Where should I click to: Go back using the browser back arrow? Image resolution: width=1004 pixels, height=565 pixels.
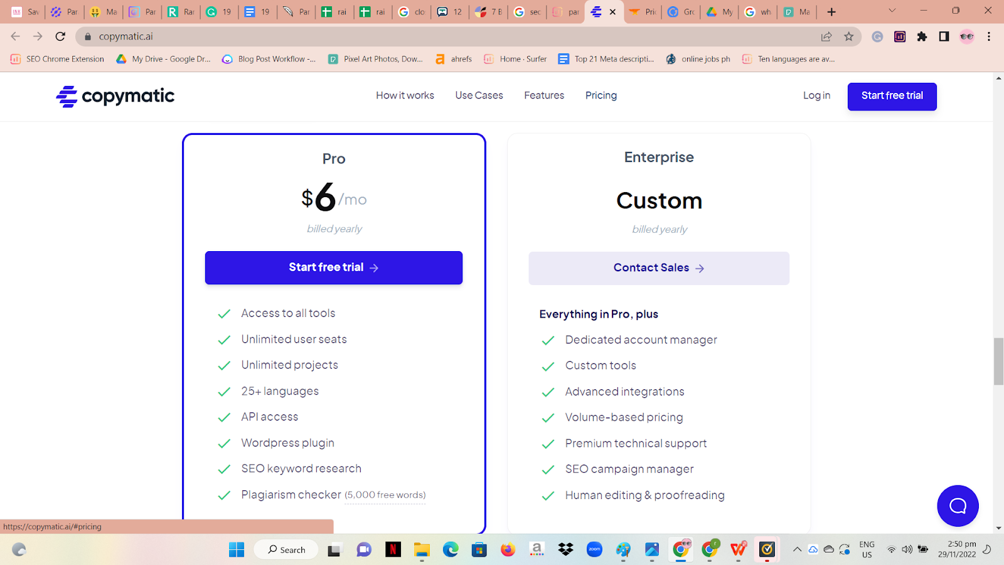point(16,36)
